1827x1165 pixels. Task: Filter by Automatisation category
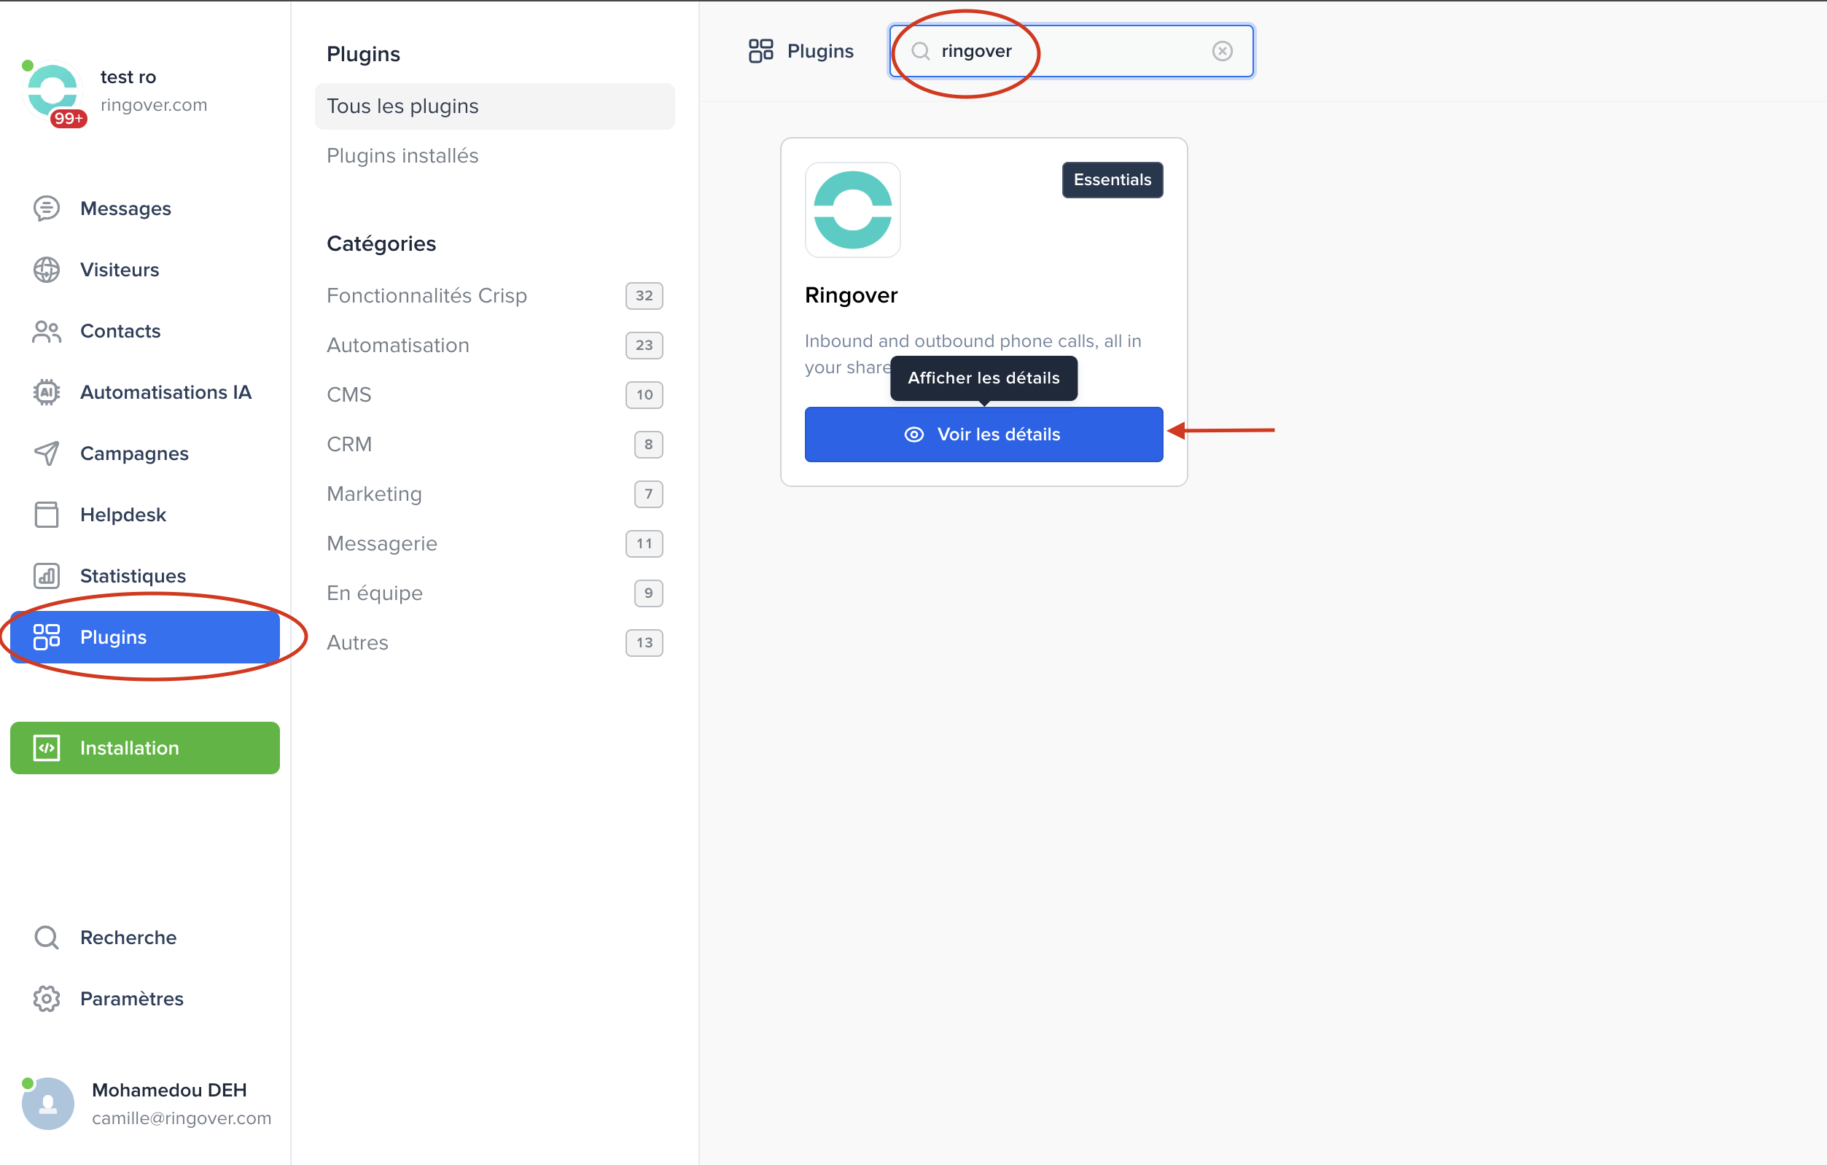point(495,345)
